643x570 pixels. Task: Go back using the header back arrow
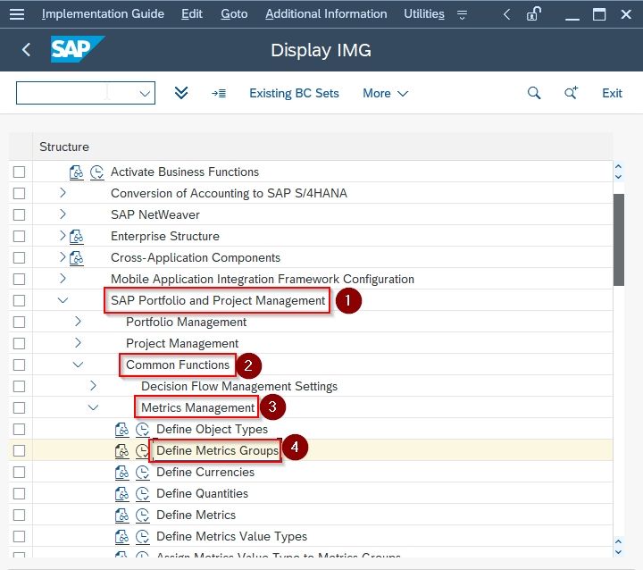26,50
